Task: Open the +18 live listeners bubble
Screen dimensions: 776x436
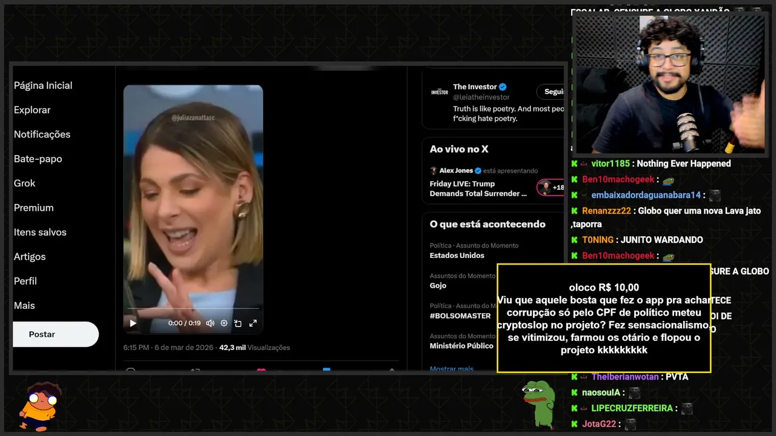Action: click(550, 188)
